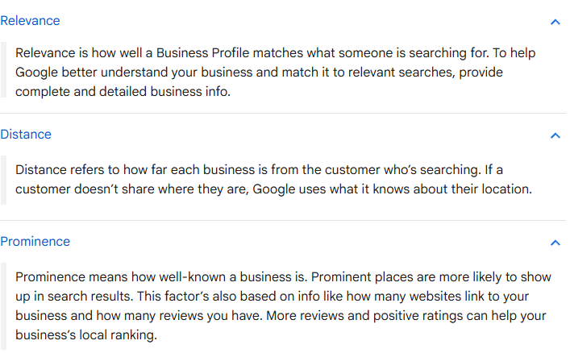Collapse the Distance section using its chevron
The image size is (570, 353).
pyautogui.click(x=555, y=135)
